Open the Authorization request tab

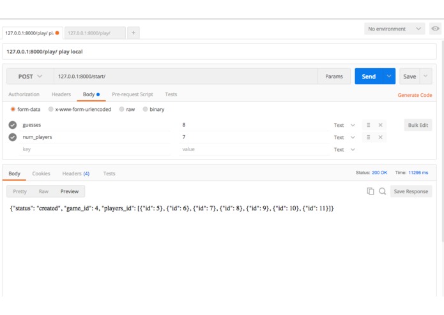24,94
